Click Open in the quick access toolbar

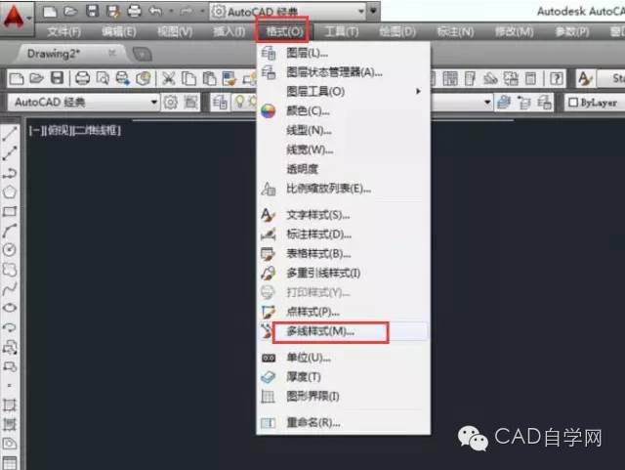point(70,11)
